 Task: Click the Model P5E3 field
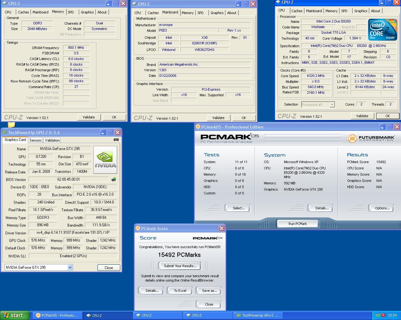click(187, 31)
